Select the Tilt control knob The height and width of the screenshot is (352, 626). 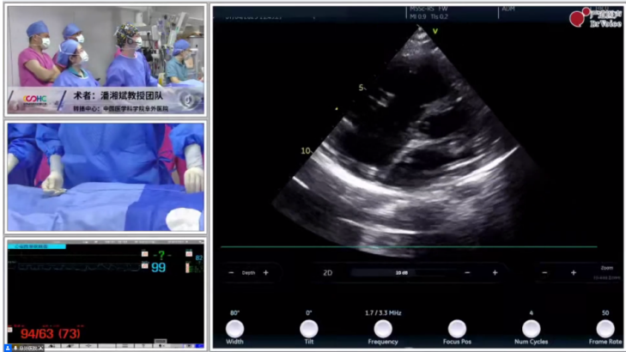click(309, 329)
